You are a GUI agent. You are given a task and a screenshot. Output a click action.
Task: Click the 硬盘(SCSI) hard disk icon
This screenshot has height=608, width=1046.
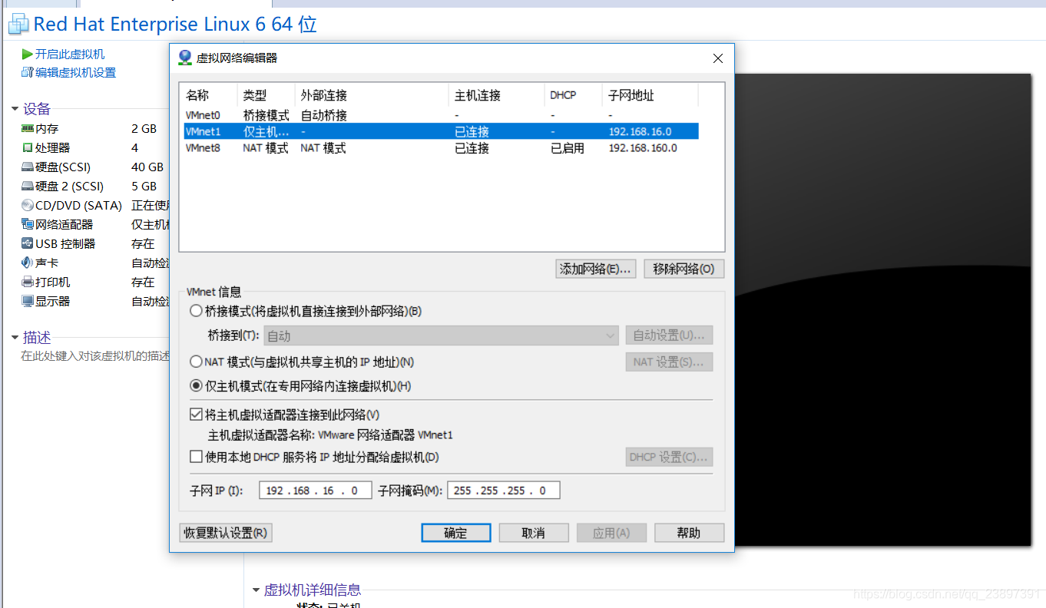28,167
